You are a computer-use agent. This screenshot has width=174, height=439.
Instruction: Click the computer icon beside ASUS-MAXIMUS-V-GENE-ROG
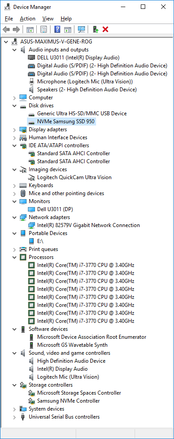pos(14,42)
